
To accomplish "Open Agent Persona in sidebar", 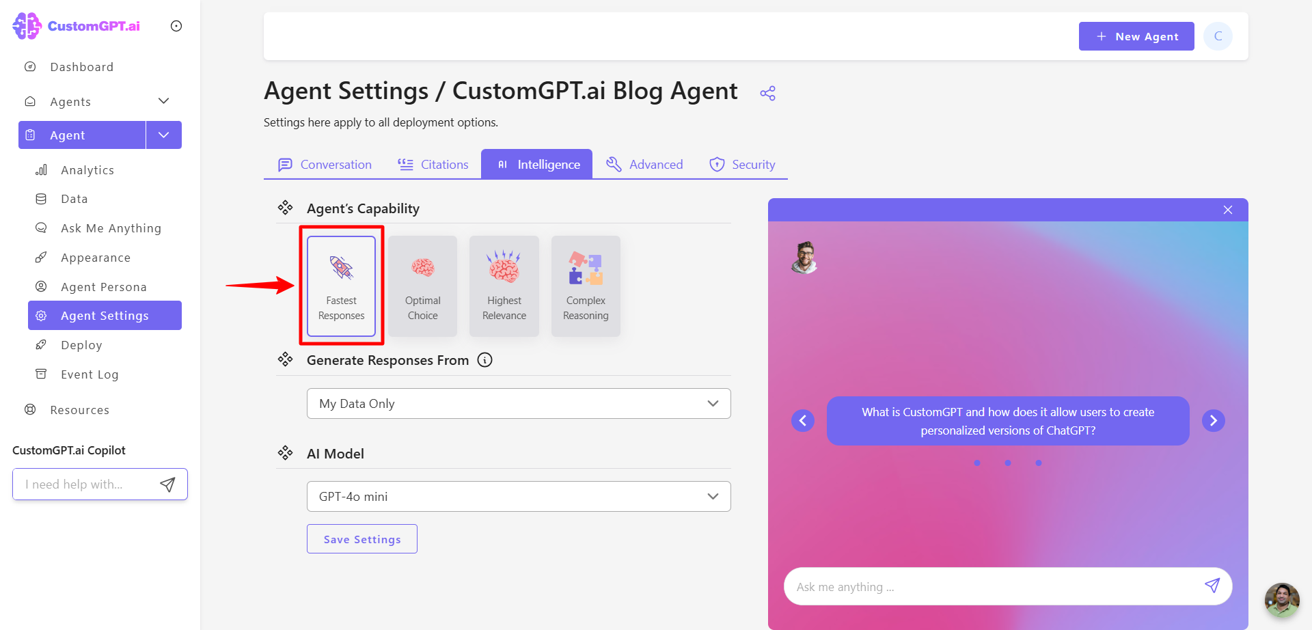I will (x=104, y=287).
